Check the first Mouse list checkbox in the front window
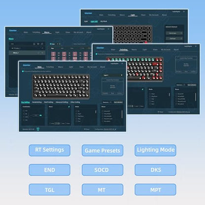 (x=102, y=111)
